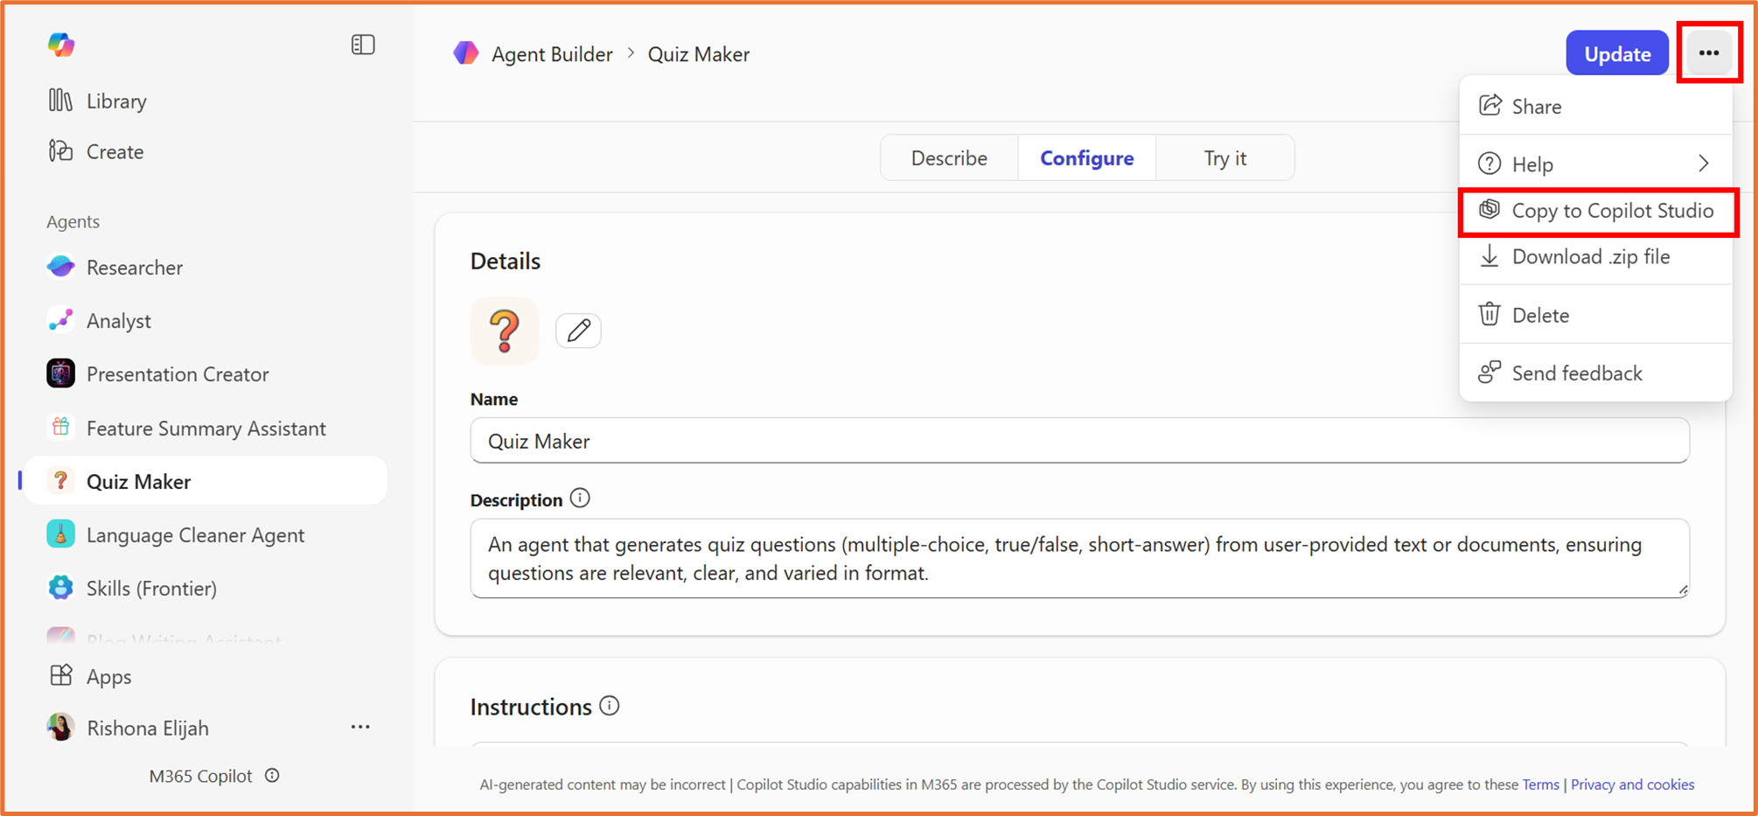The height and width of the screenshot is (816, 1758).
Task: Click the Update button
Action: pyautogui.click(x=1617, y=53)
